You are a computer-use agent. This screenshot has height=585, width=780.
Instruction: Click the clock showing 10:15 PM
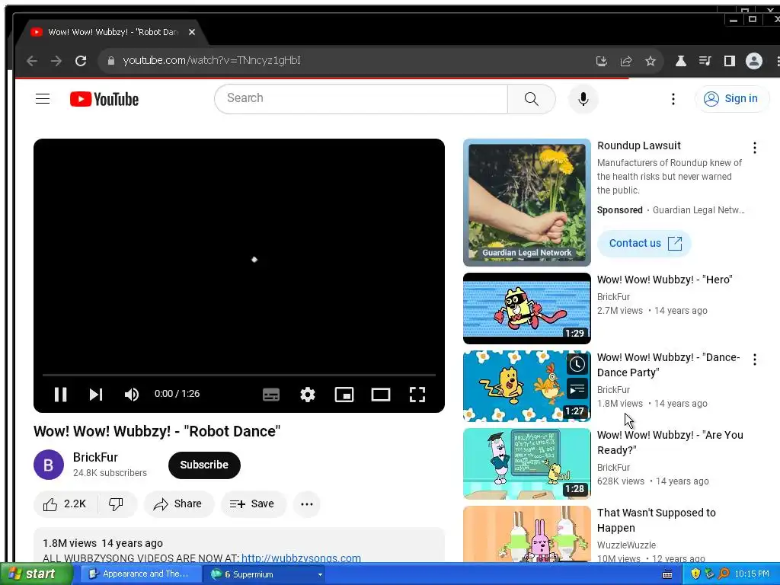tap(752, 574)
